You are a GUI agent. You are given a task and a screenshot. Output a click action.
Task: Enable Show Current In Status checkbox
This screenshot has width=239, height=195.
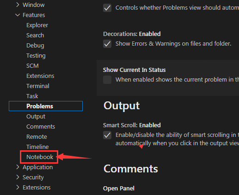[107, 80]
